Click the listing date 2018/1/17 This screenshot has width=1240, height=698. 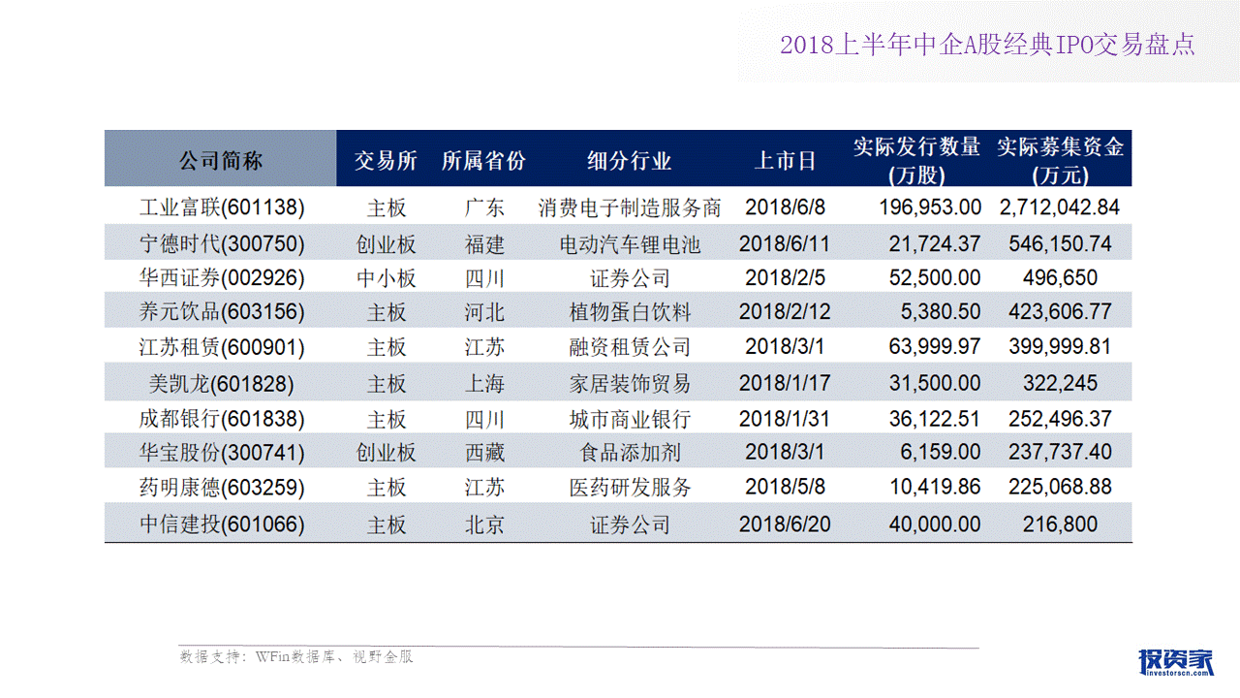pos(785,383)
